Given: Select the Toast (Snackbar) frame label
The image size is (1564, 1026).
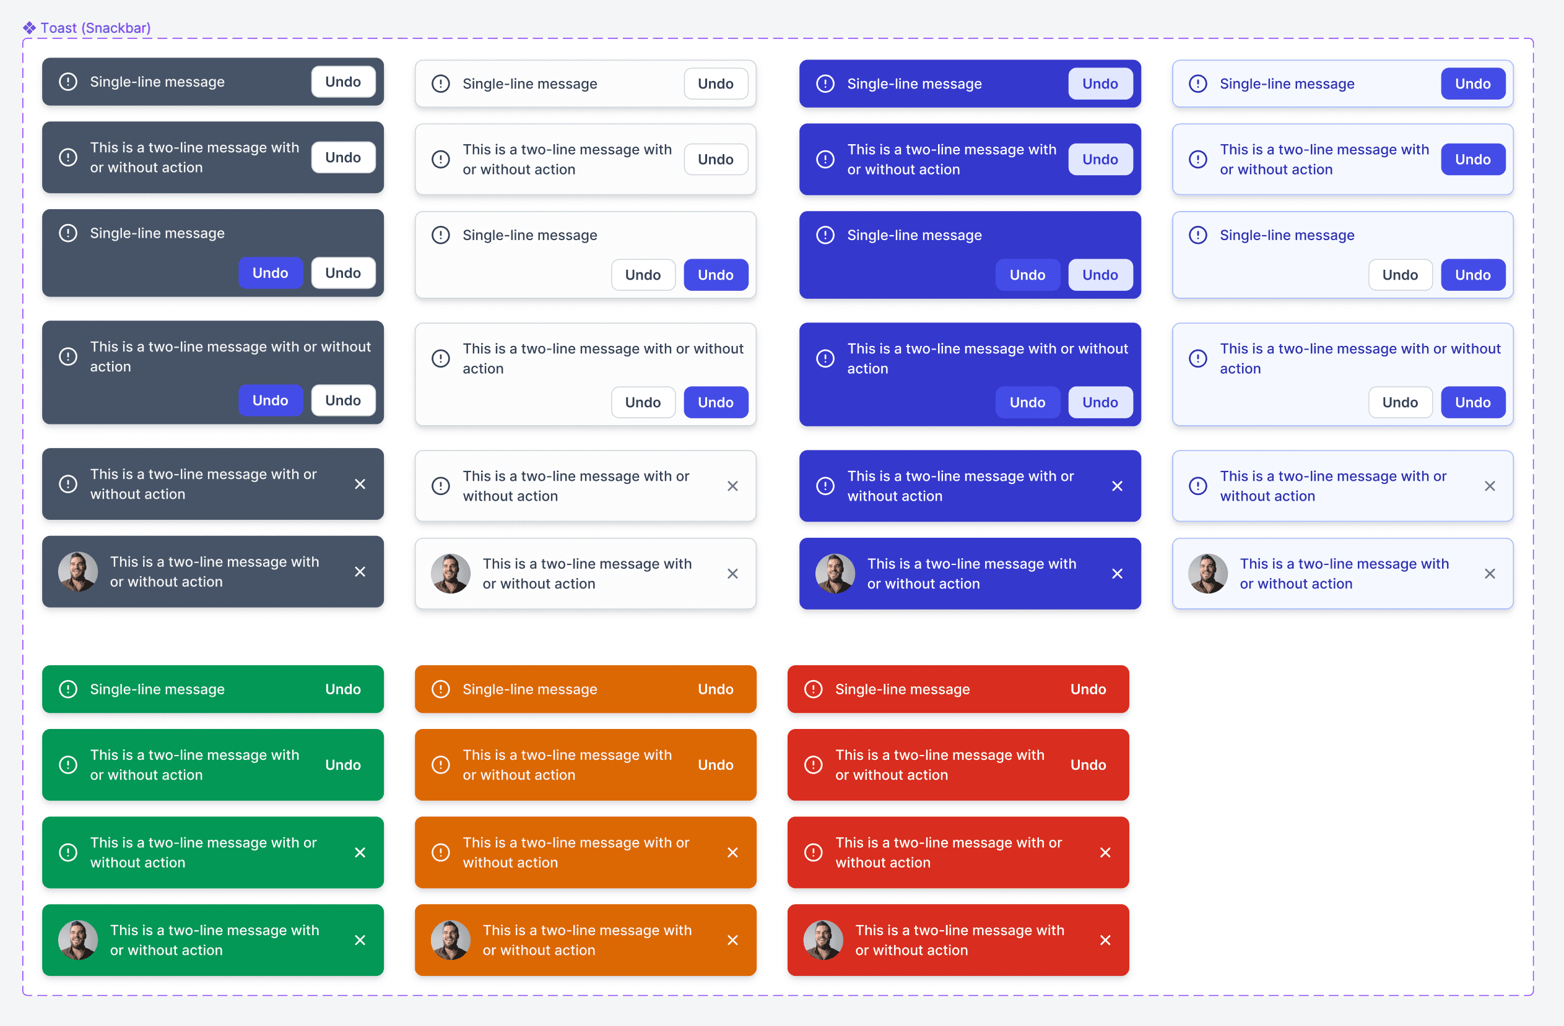Looking at the screenshot, I should (x=96, y=28).
